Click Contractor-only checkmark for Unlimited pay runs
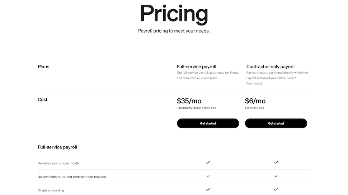The height and width of the screenshot is (195, 348). [276, 162]
